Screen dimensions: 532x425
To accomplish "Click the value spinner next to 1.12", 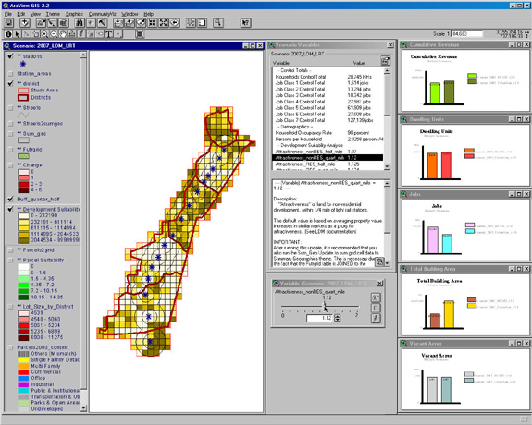I will 338,318.
